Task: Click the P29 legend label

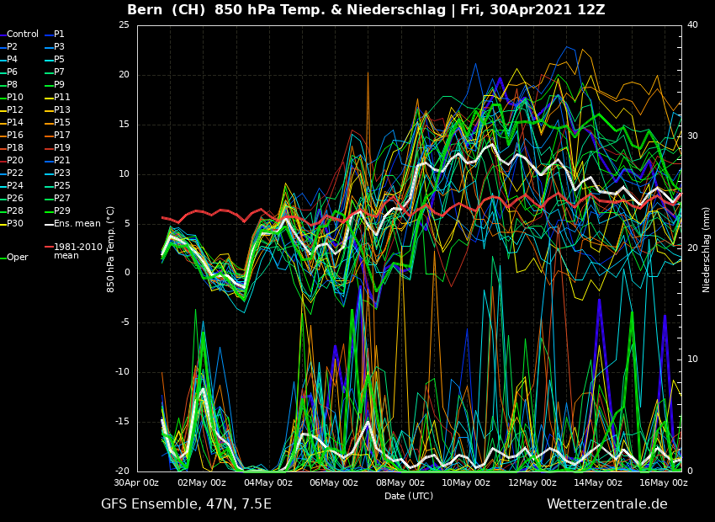Action: pyautogui.click(x=62, y=211)
